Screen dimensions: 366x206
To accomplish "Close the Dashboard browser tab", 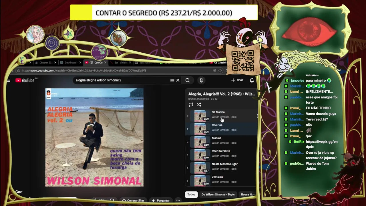I will tap(80, 63).
